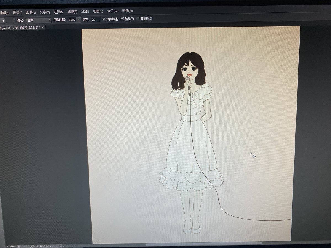Click the horizontal scrollbar thumb below the canvas
The width and height of the screenshot is (331, 248).
coord(204,244)
